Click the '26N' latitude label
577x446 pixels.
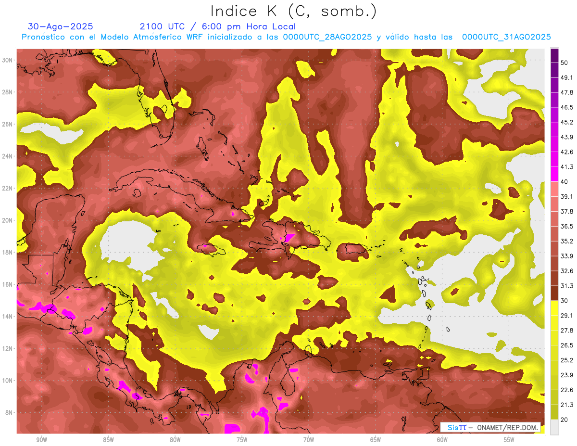click(x=8, y=124)
